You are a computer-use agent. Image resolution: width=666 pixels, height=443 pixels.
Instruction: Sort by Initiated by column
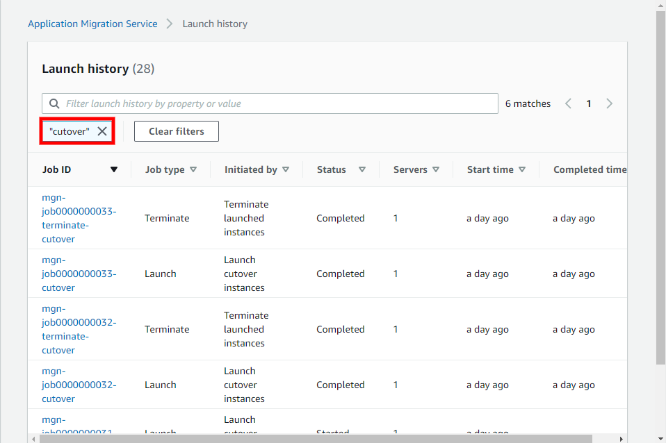pos(286,169)
